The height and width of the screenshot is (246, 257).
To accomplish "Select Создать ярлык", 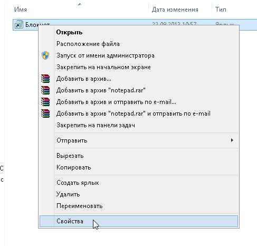I will 139,183.
